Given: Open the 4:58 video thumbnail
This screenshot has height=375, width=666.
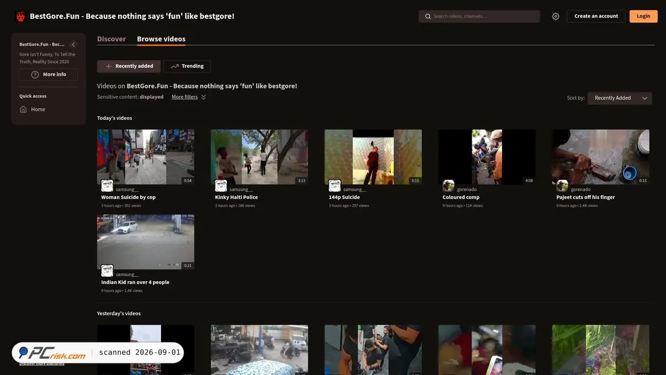Looking at the screenshot, I should point(487,157).
